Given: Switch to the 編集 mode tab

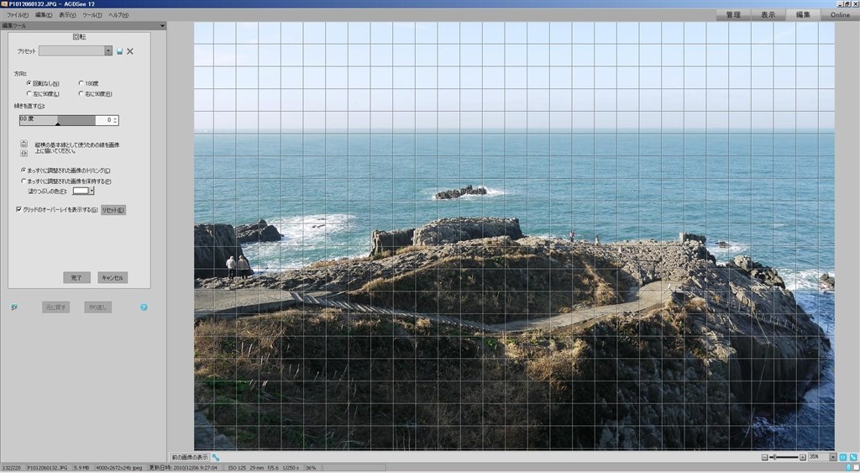Looking at the screenshot, I should click(x=803, y=15).
